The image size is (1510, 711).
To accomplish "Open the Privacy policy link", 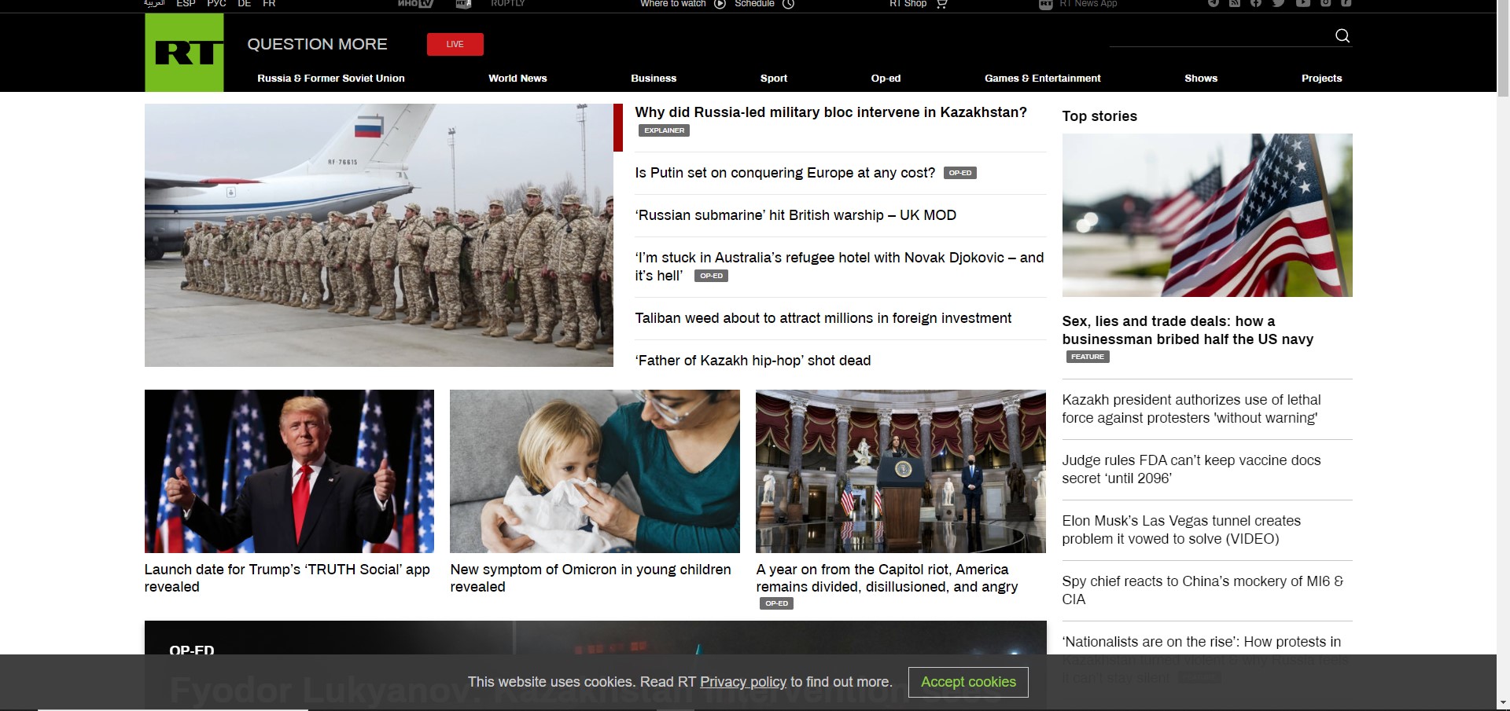I will [x=743, y=682].
